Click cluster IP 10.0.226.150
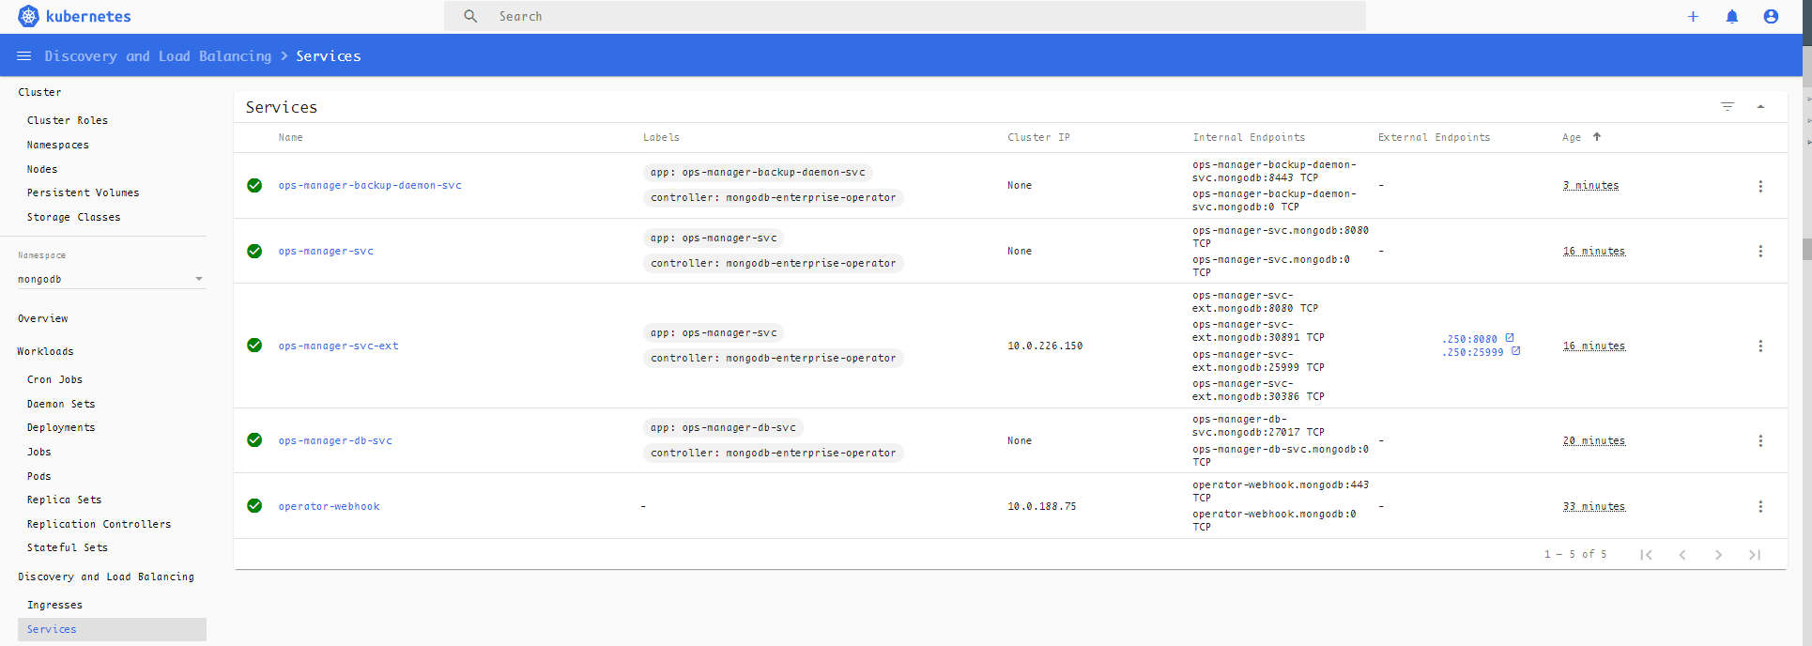This screenshot has width=1812, height=646. (1045, 346)
